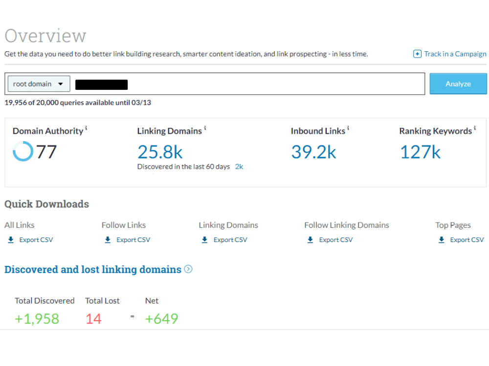Click the 14 Total Lost value

(93, 319)
